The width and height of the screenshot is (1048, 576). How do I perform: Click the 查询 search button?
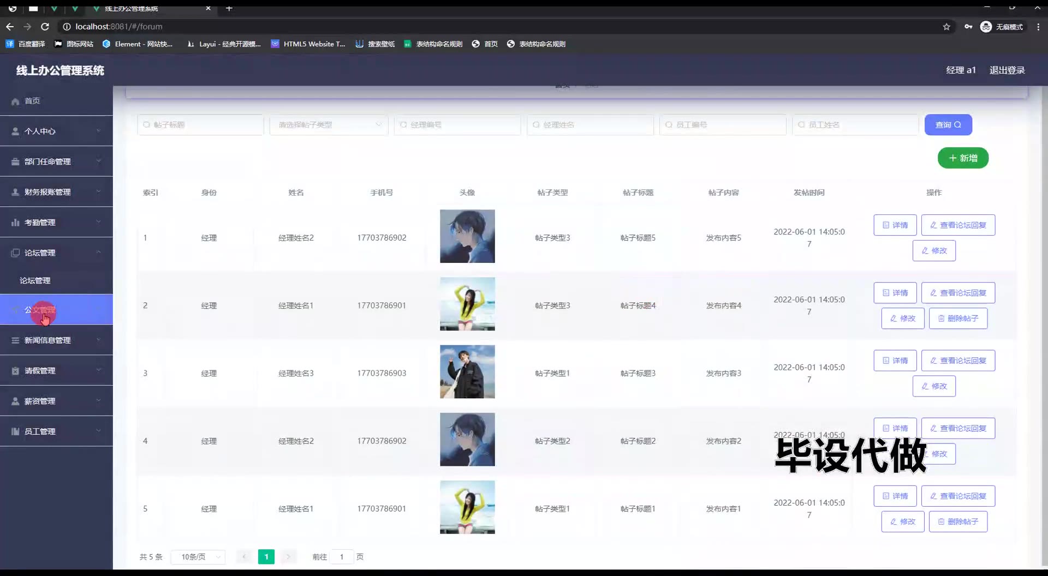(948, 125)
